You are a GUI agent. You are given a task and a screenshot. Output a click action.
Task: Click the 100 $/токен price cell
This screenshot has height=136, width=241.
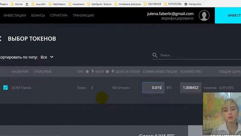[120, 88]
